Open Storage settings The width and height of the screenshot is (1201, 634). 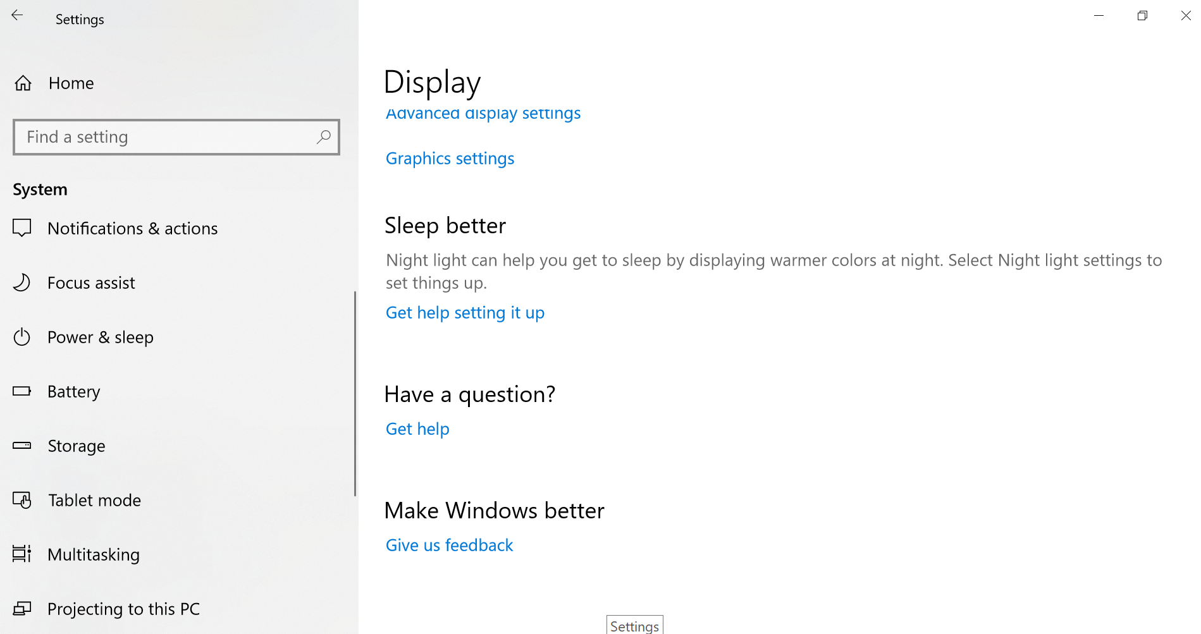[77, 446]
